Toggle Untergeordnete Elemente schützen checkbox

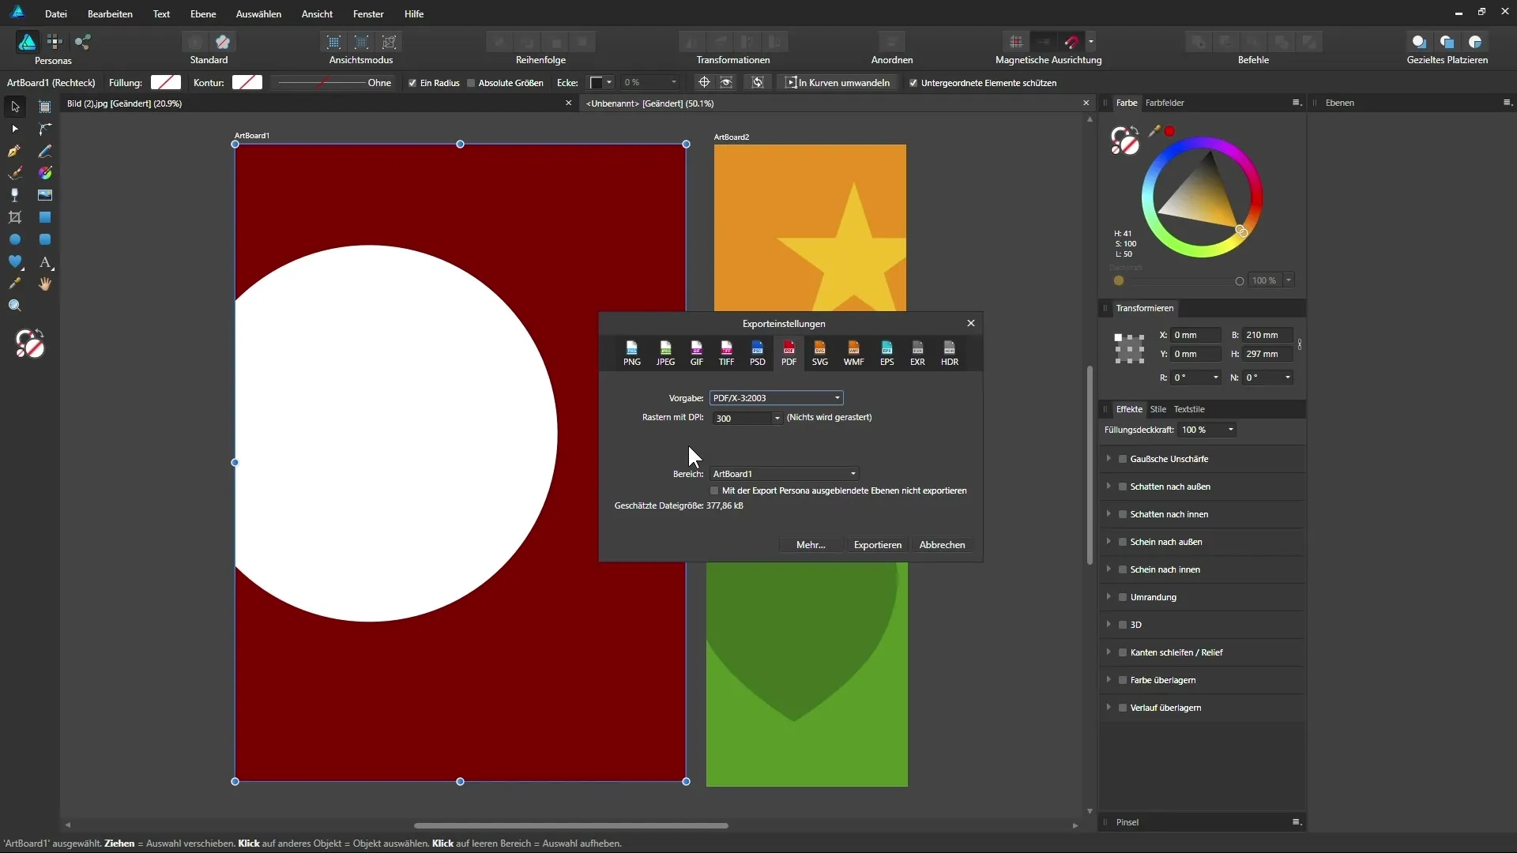click(913, 83)
